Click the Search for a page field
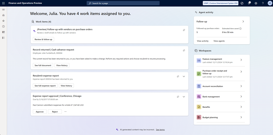This screenshot has height=135, width=273. pyautogui.click(x=123, y=3)
